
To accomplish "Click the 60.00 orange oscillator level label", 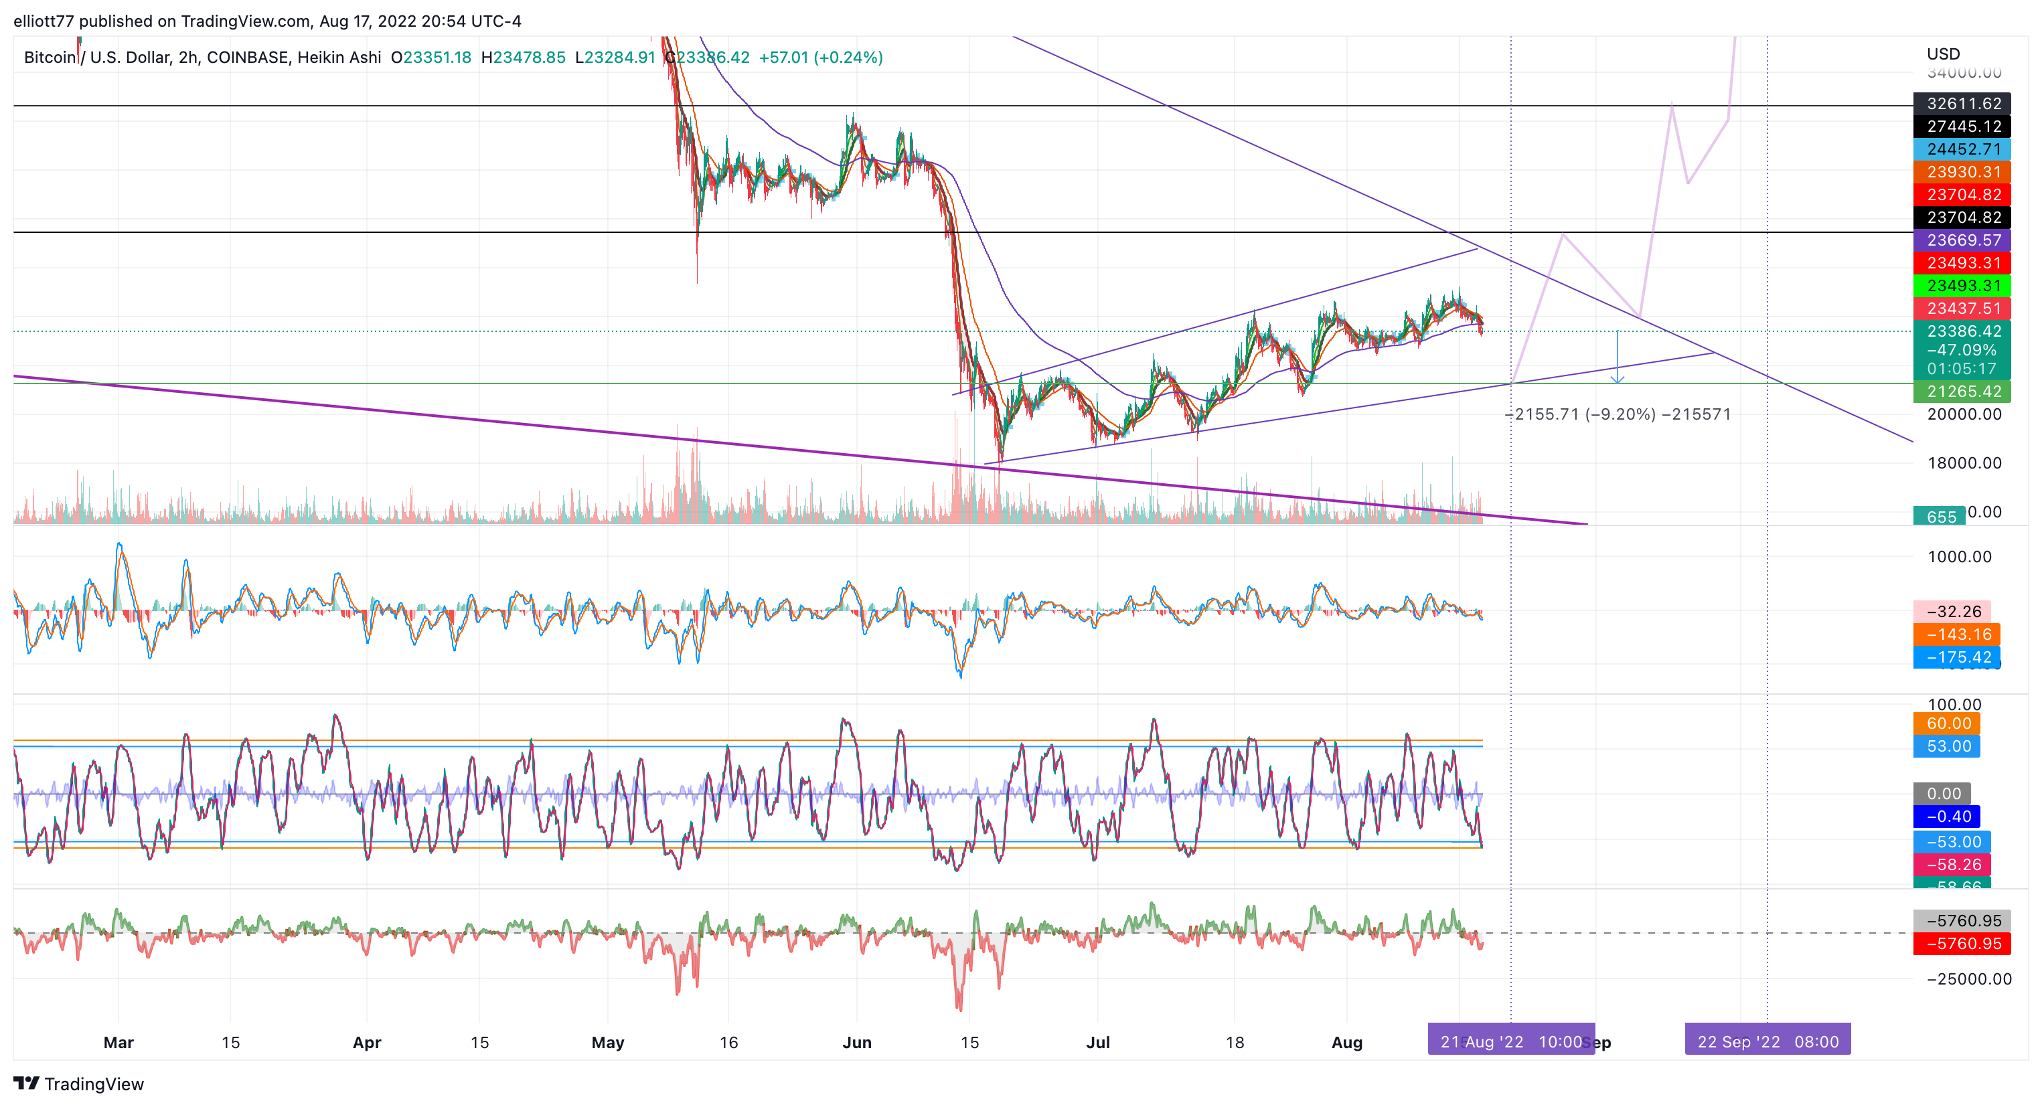I will point(1947,723).
